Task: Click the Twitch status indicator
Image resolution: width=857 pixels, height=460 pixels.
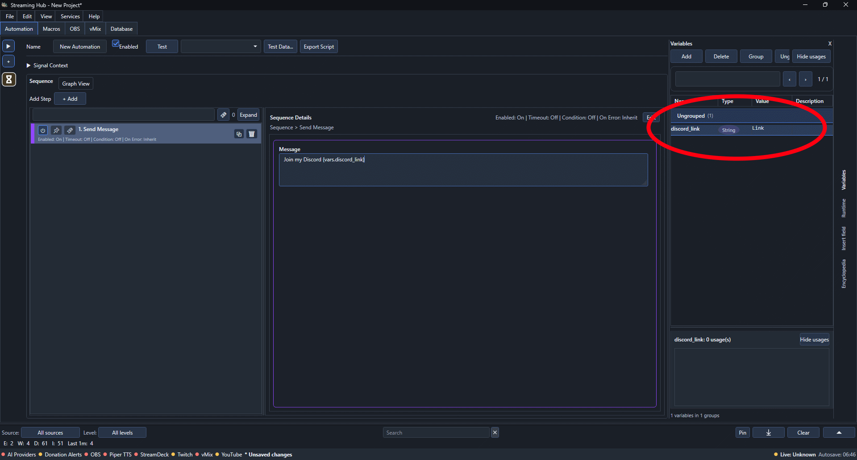Action: coord(182,454)
